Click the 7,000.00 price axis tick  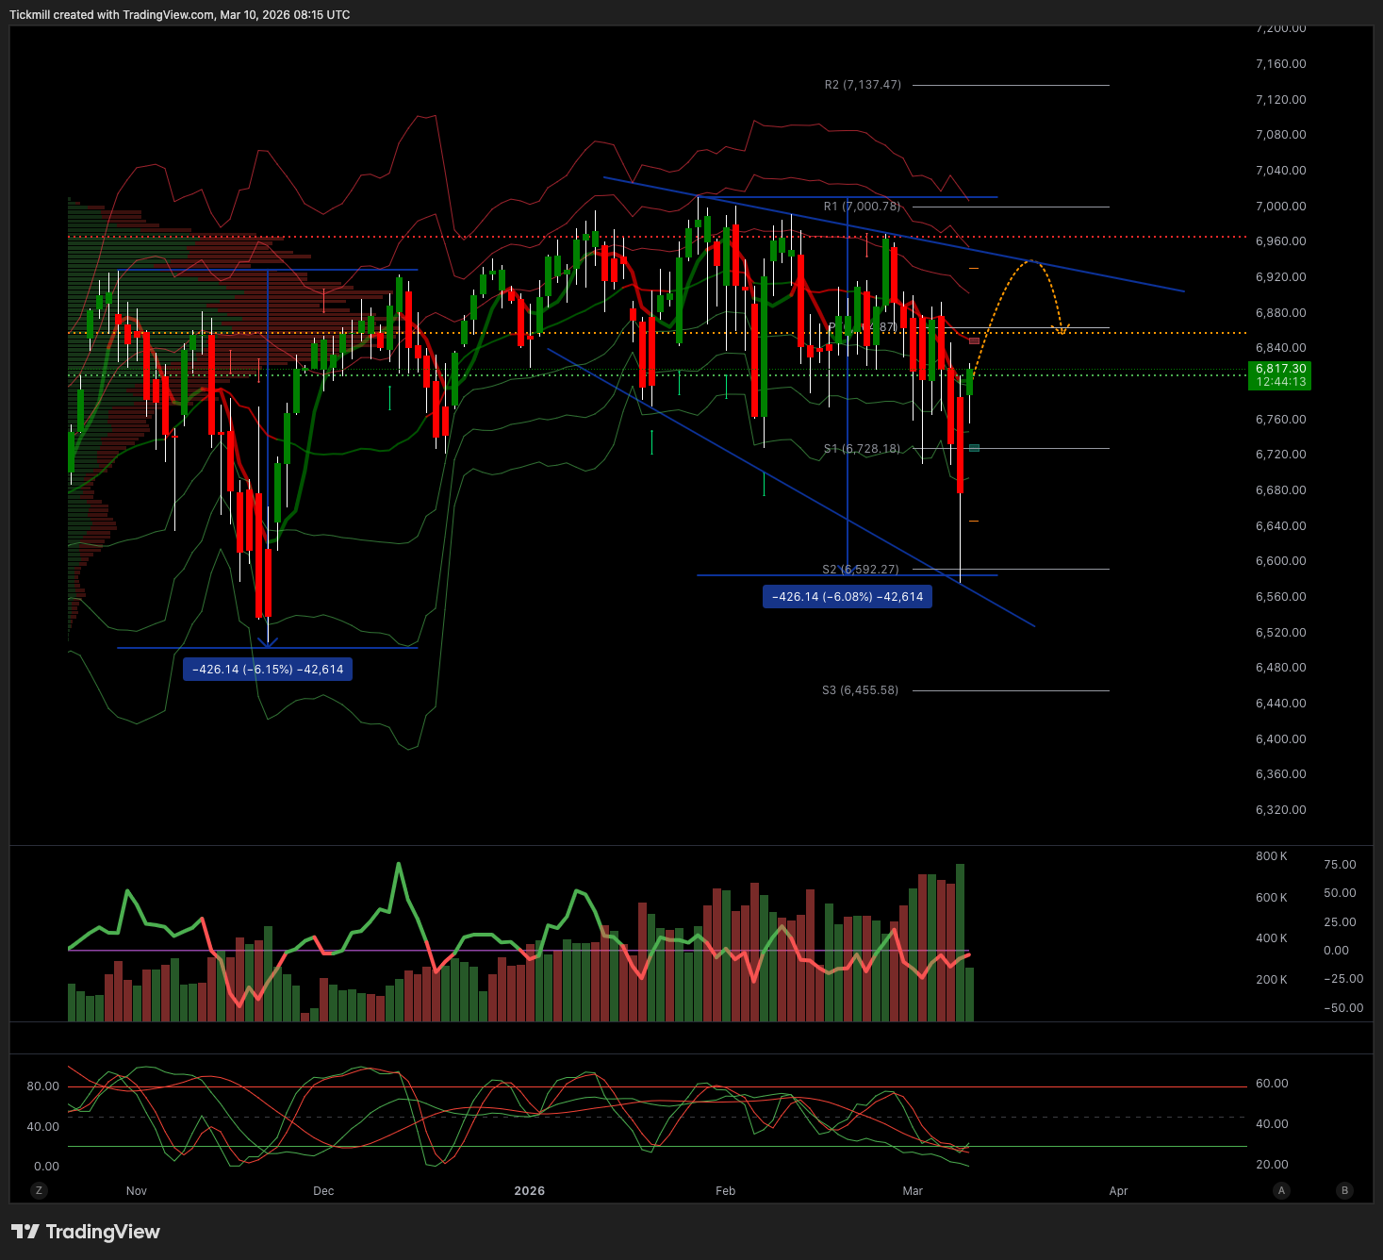point(1281,206)
